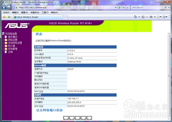Expand the 无线网络设置 folder node

coord(3,43)
